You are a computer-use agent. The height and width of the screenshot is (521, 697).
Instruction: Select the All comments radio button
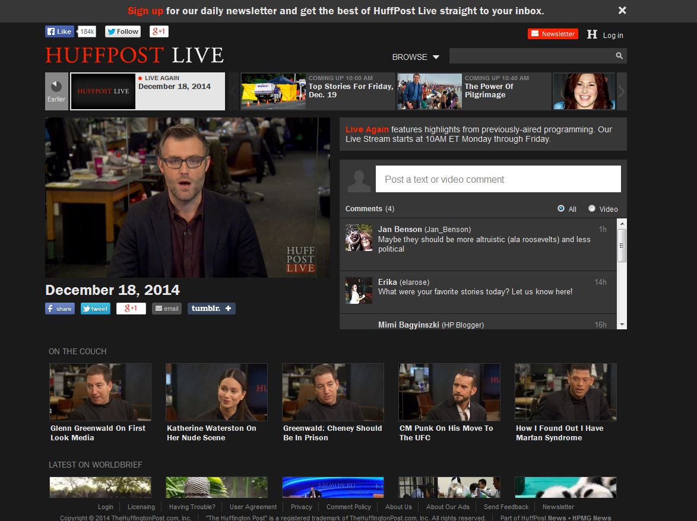click(561, 208)
